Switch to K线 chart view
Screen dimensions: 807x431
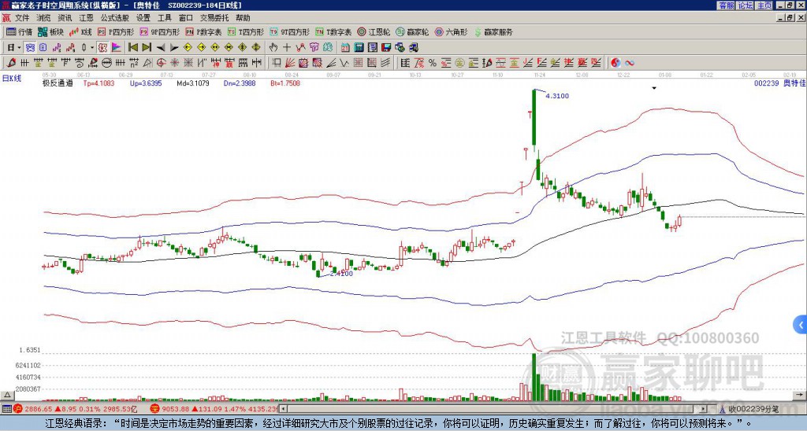pyautogui.click(x=80, y=31)
